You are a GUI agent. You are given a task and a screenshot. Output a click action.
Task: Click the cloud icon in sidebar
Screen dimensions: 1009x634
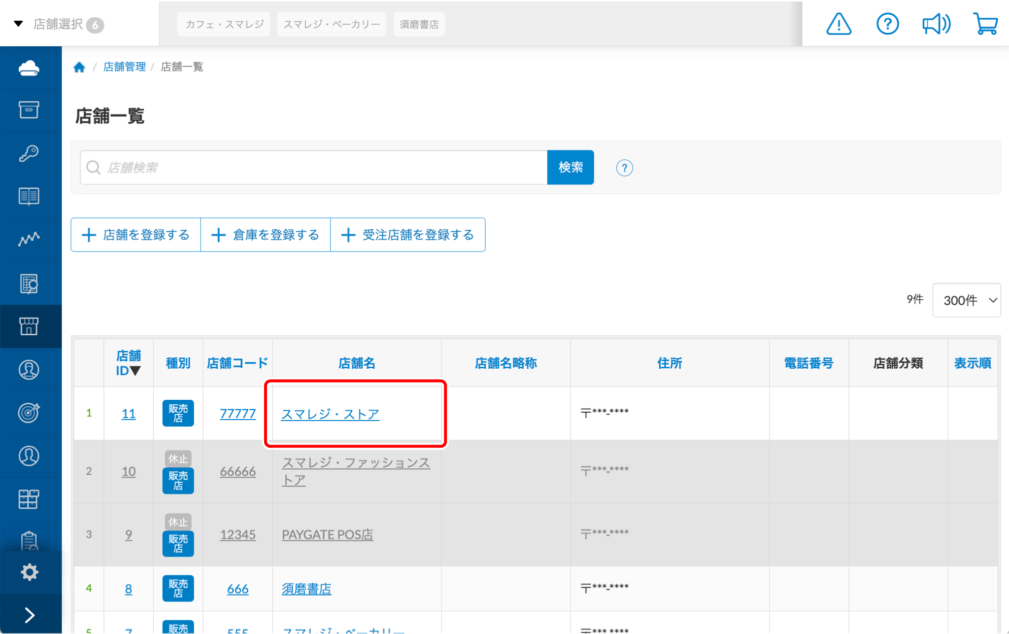[29, 68]
